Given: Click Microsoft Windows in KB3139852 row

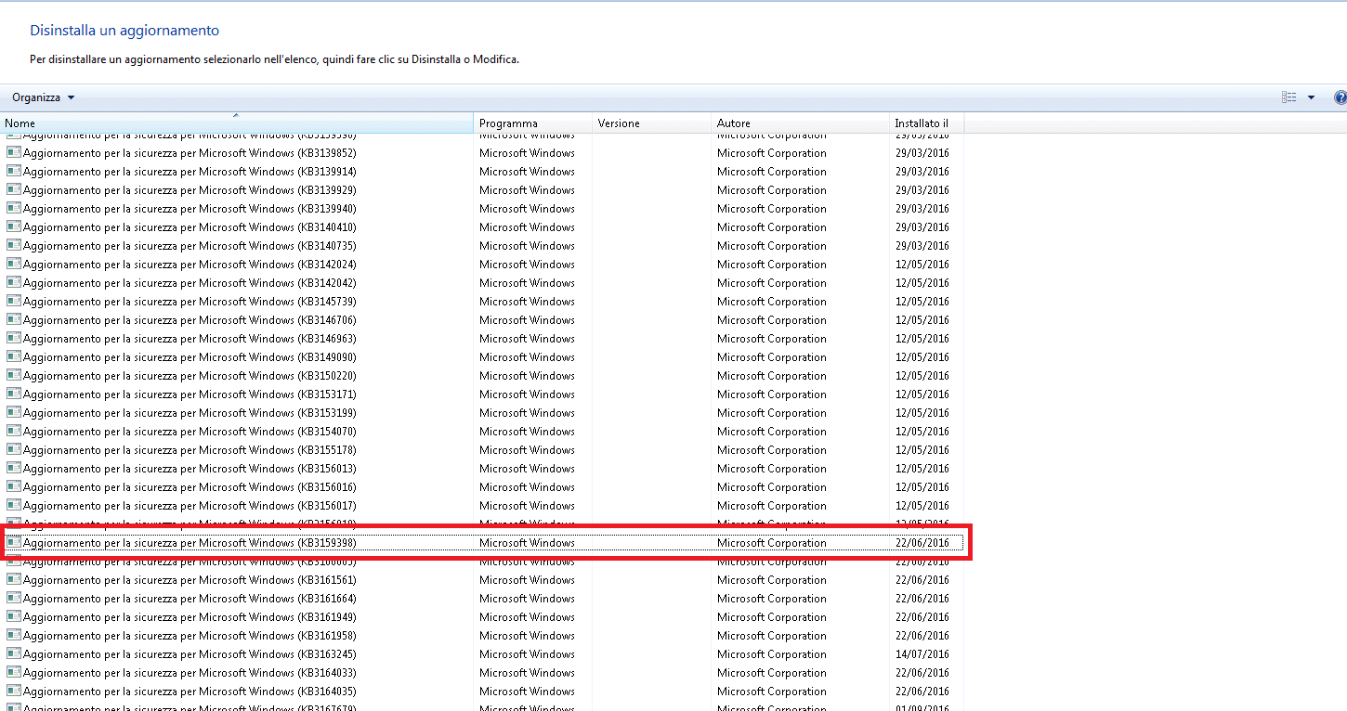Looking at the screenshot, I should click(527, 153).
